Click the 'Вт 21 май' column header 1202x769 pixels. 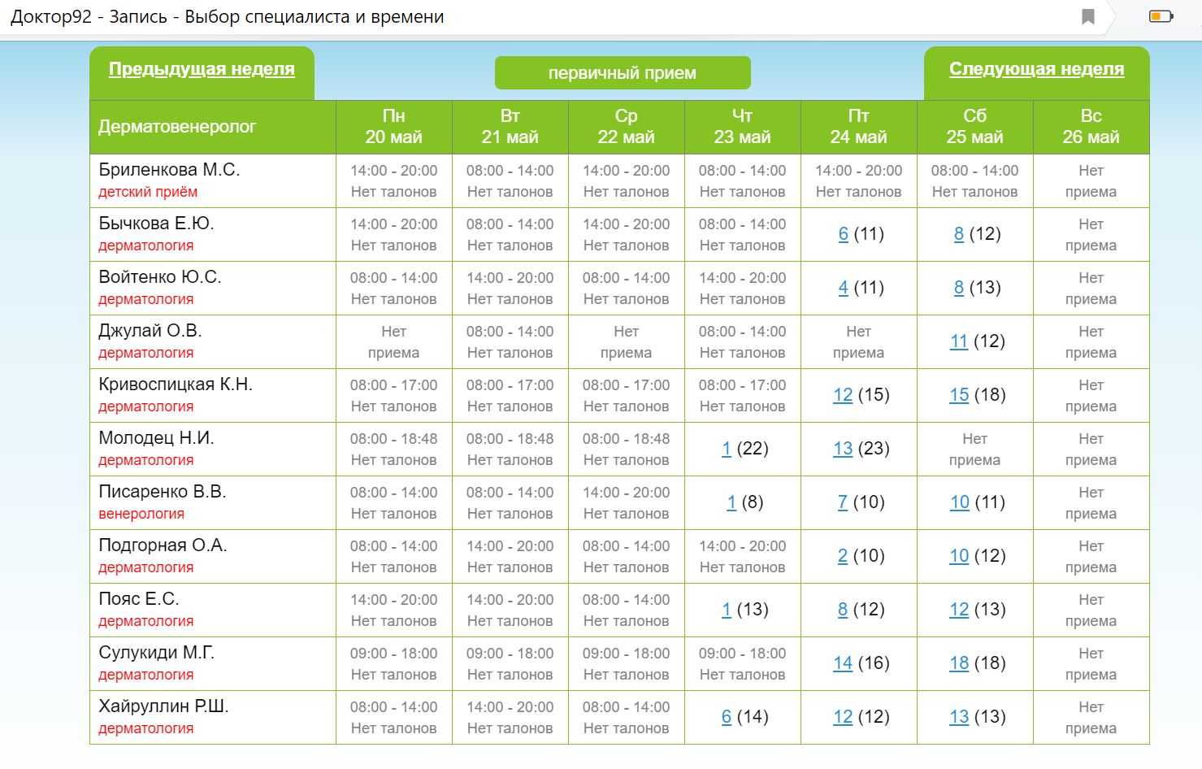510,127
